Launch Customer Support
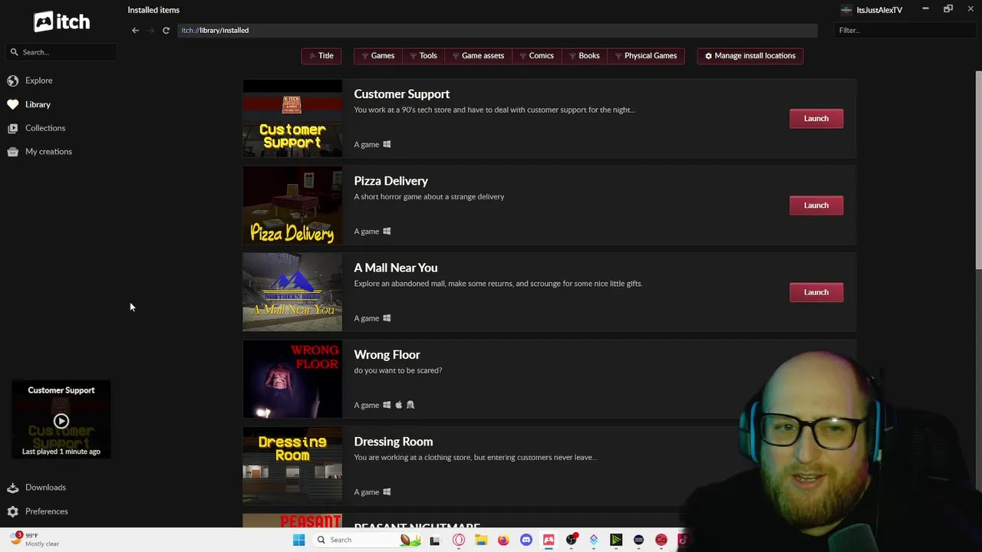The width and height of the screenshot is (982, 552). point(816,119)
